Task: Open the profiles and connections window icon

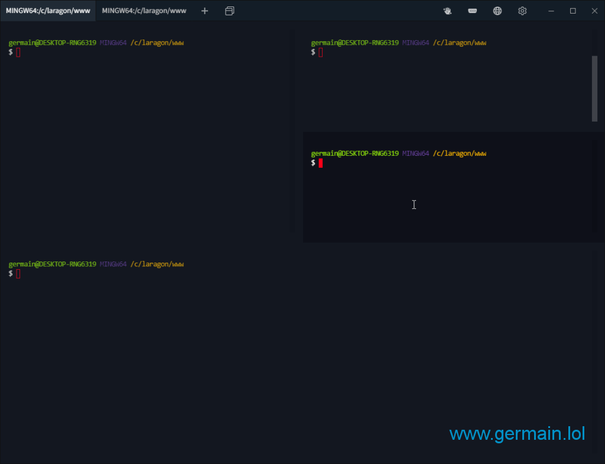Action: [x=230, y=11]
